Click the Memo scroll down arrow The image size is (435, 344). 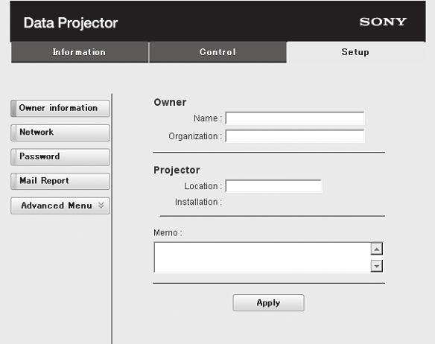click(x=376, y=266)
